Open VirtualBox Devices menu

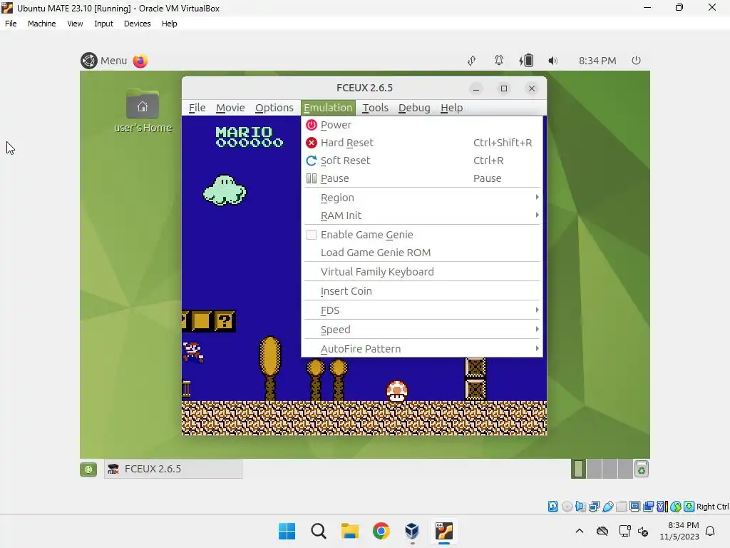[138, 24]
